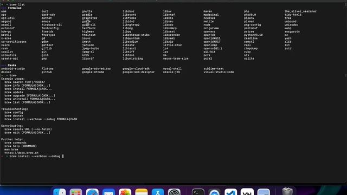The height and width of the screenshot is (195, 347).
Task: Click 'libunistring' in the list
Action: 133,58
